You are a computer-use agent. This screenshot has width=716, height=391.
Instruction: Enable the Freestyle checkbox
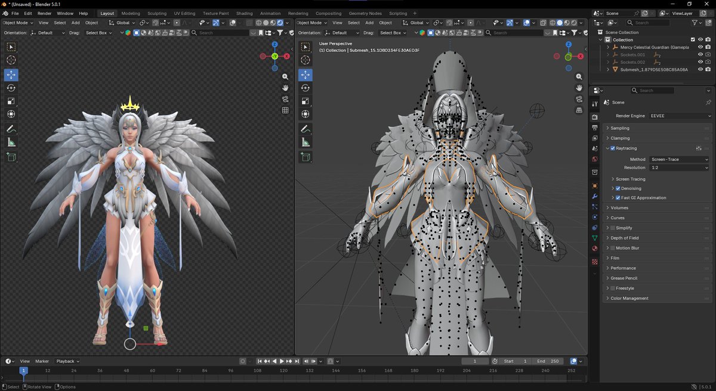[x=613, y=288]
